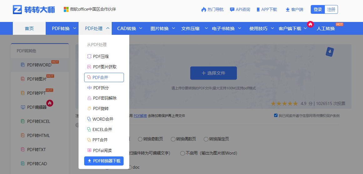Click the PDF压缩 icon in dropdown
Screen dimensions: 363x174
pyautogui.click(x=89, y=56)
